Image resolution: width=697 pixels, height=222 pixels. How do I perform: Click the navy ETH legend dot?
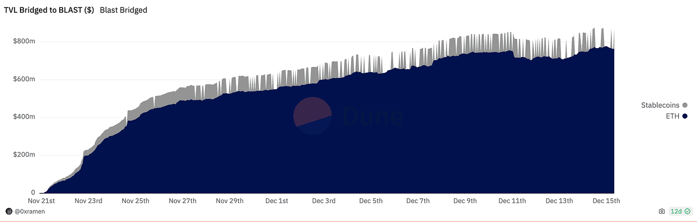coord(685,116)
